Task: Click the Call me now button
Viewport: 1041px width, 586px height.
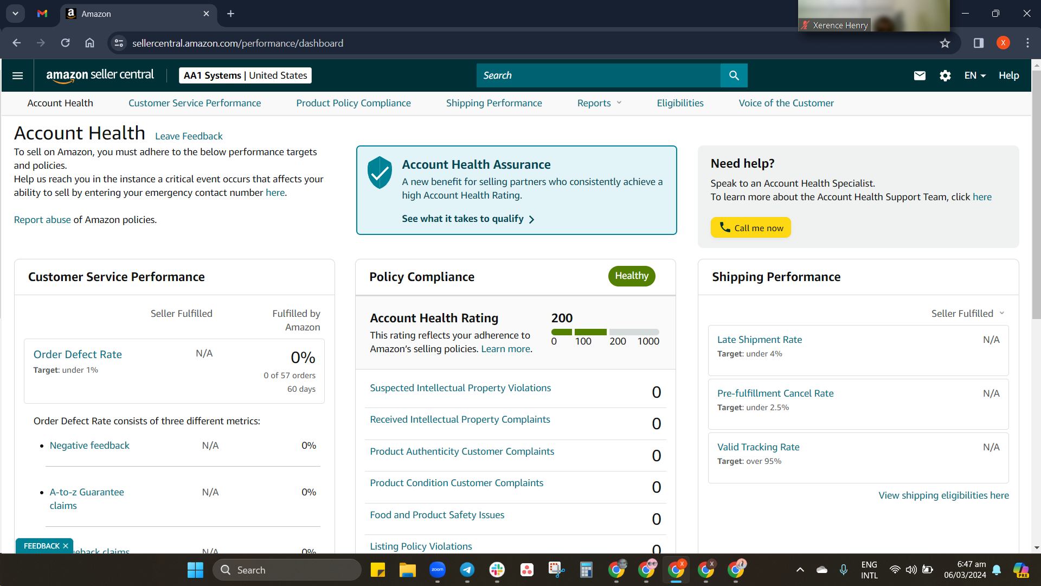Action: pyautogui.click(x=751, y=227)
